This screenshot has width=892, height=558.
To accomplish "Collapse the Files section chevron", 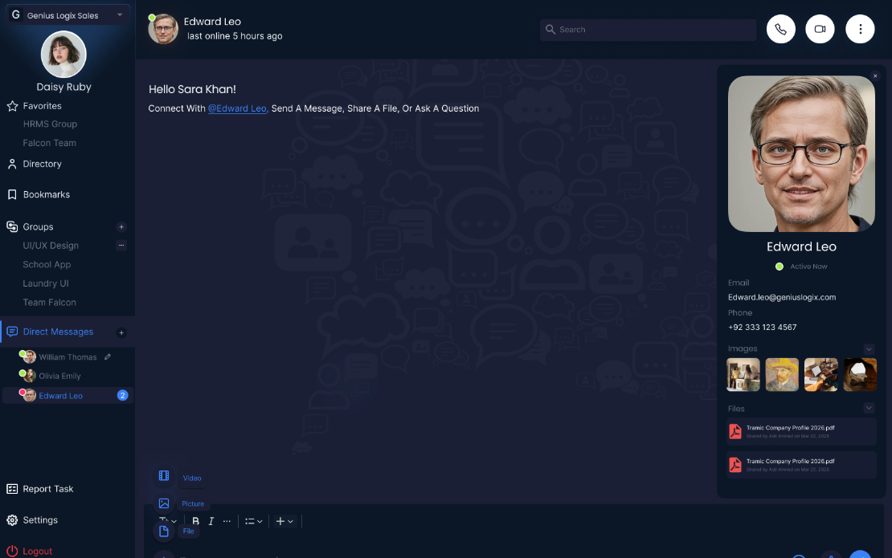I will 869,408.
